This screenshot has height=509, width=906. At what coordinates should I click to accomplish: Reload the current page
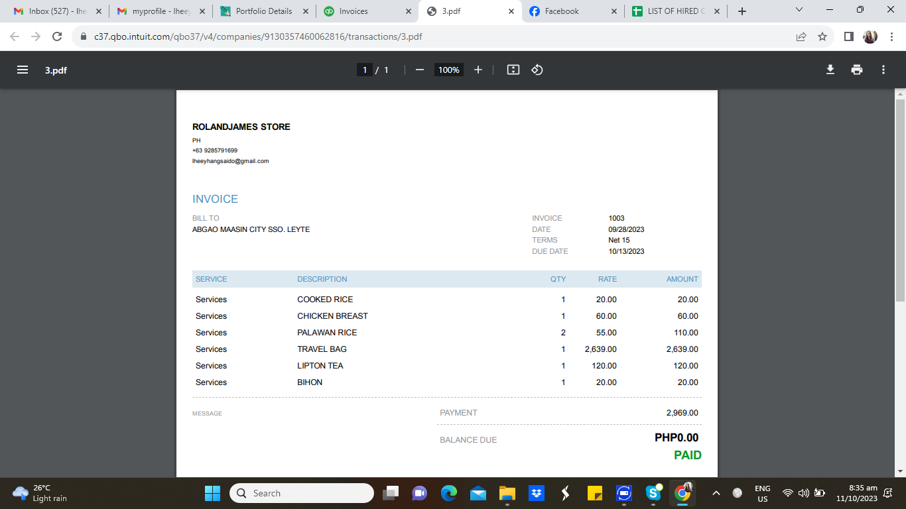(x=57, y=36)
